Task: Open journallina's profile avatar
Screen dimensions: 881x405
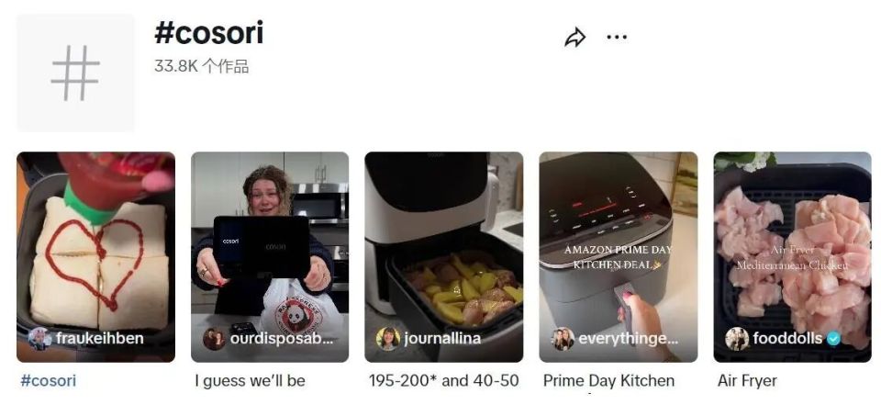Action: pos(388,339)
